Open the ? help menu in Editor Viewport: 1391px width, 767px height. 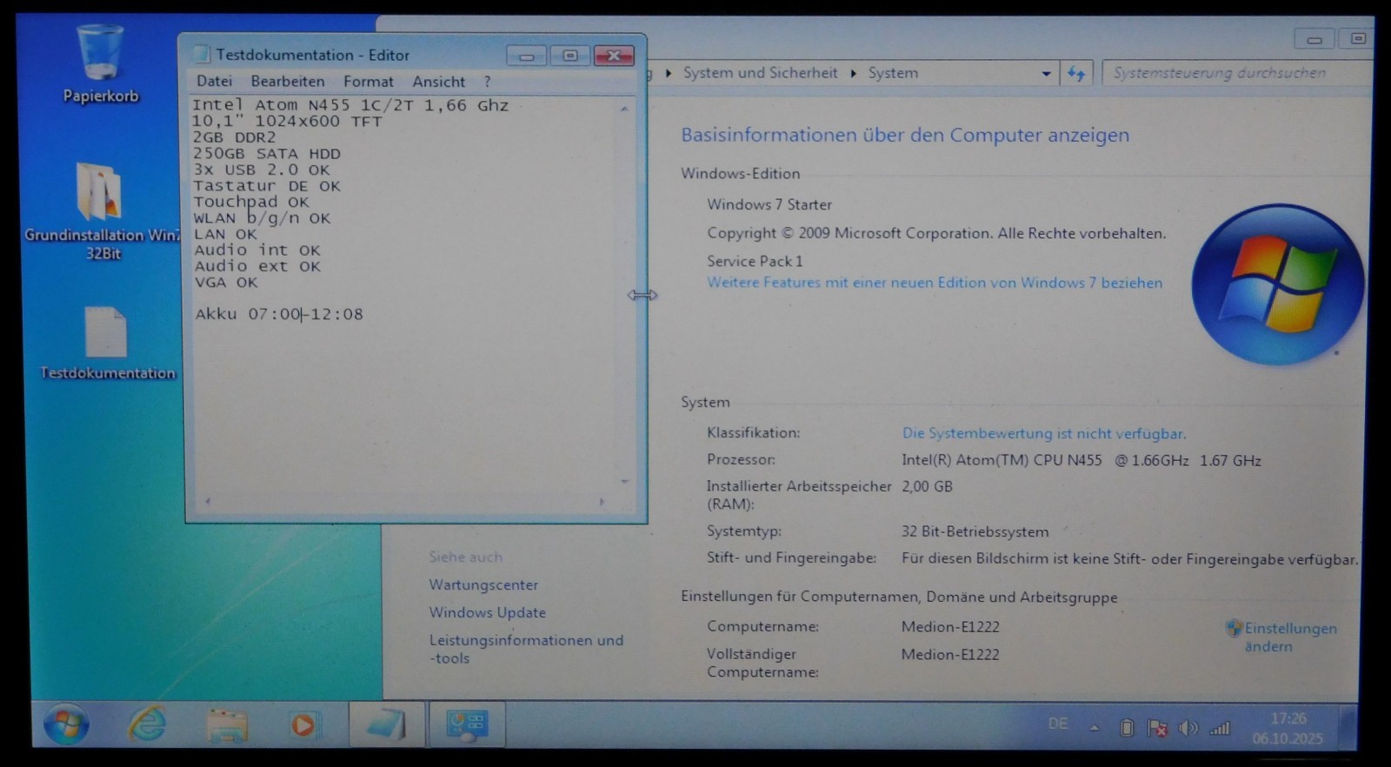point(487,81)
